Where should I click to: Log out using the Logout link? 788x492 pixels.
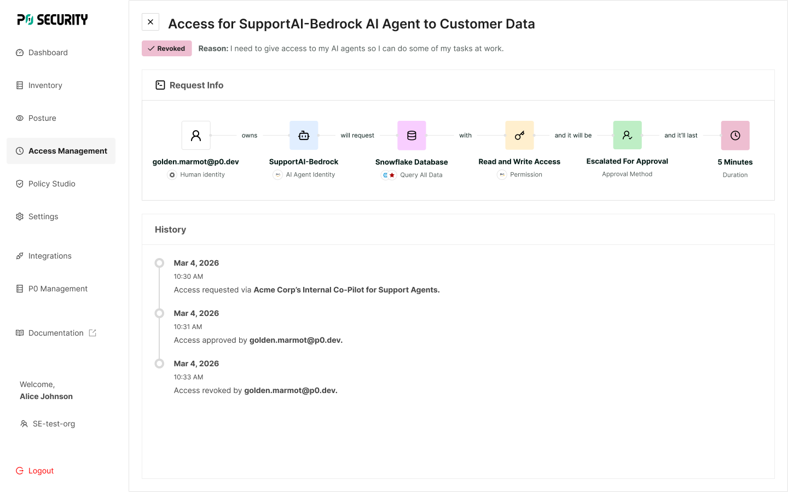click(x=40, y=471)
